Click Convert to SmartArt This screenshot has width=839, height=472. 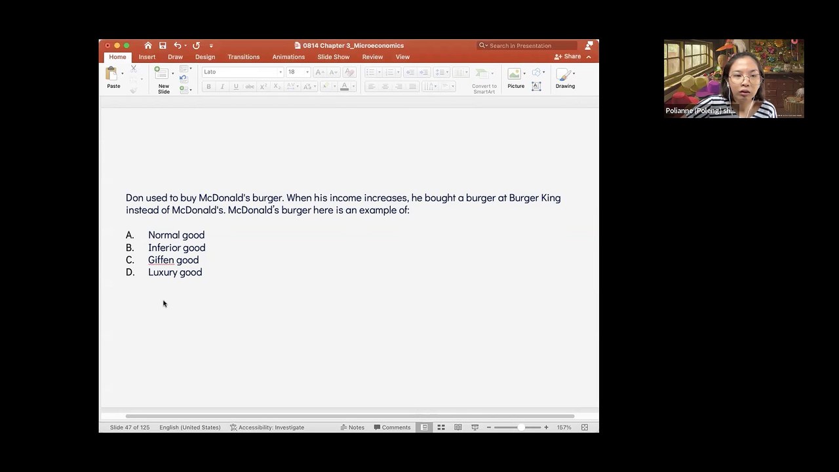point(484,81)
